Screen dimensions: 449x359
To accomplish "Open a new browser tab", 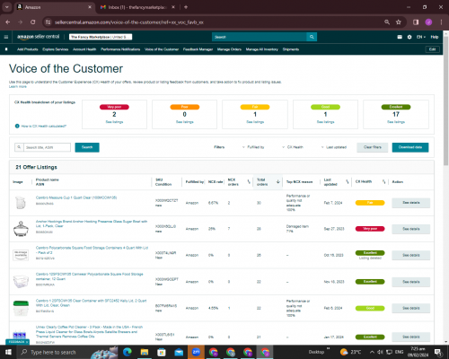I will (x=186, y=7).
